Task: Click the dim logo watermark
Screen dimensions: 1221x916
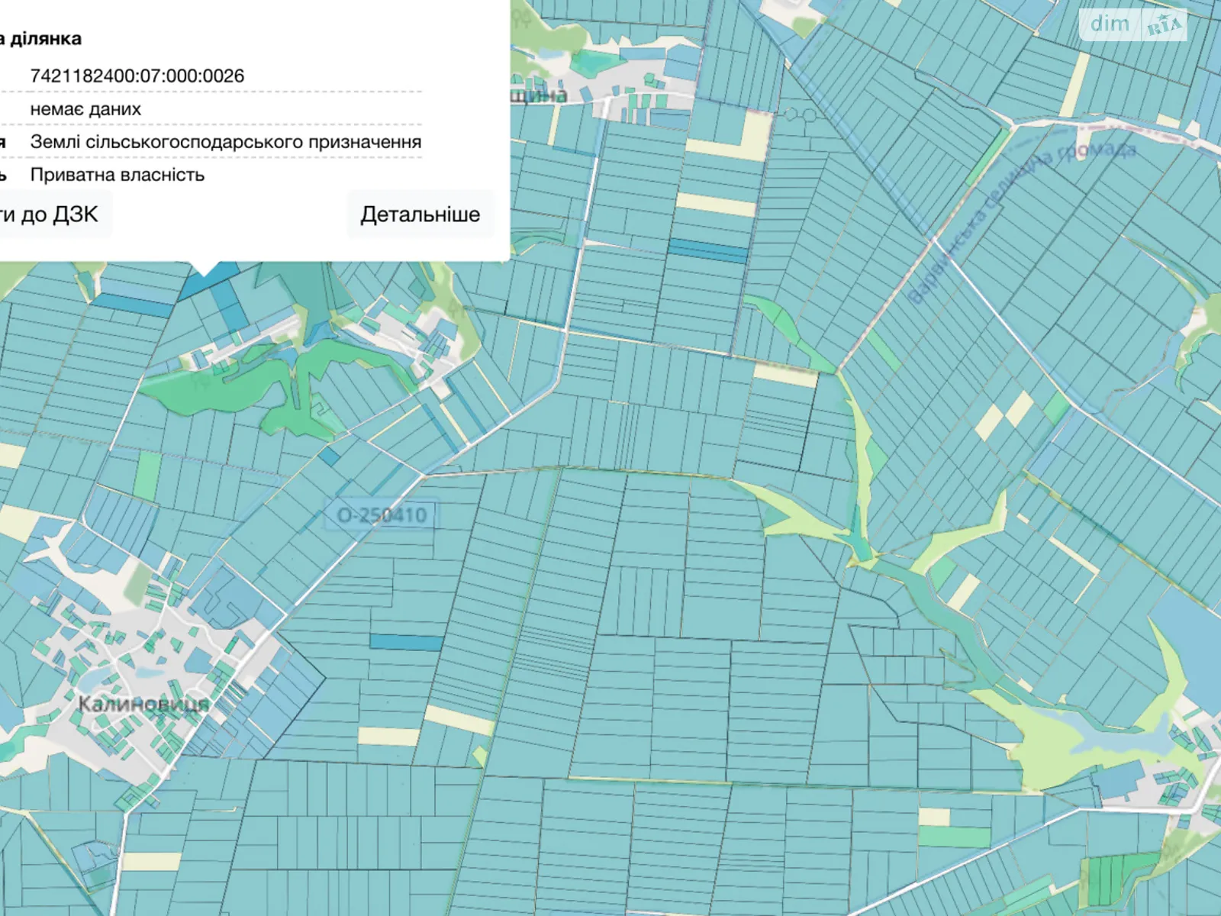Action: (1110, 24)
